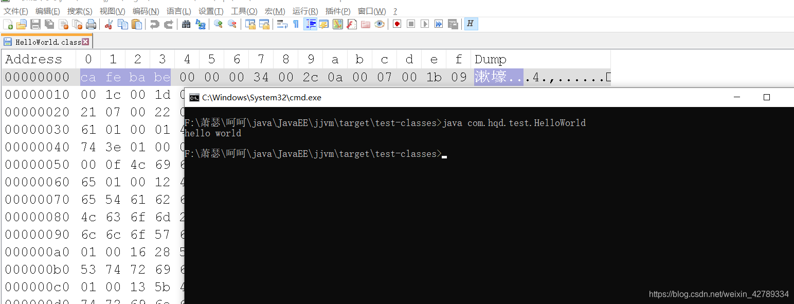
Task: Create a new file in Notepad++ toolbar
Action: tap(8, 24)
